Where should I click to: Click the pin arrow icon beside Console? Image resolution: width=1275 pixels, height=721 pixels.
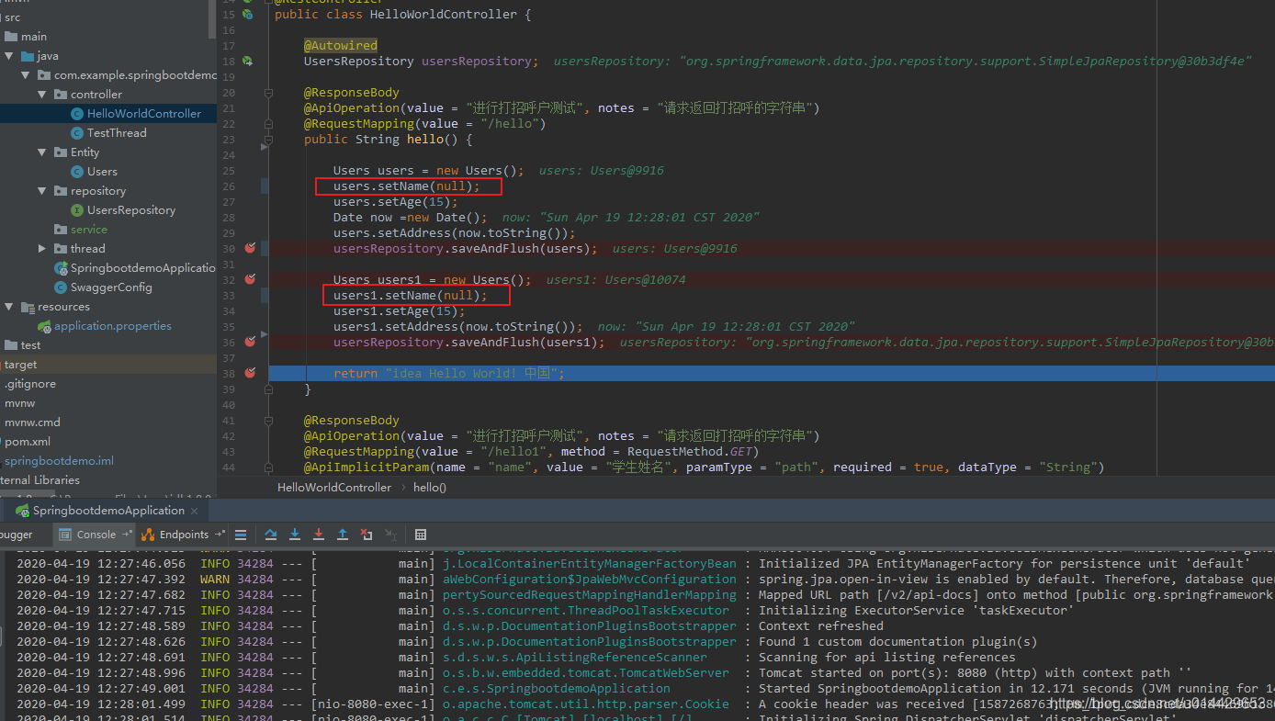pyautogui.click(x=127, y=534)
